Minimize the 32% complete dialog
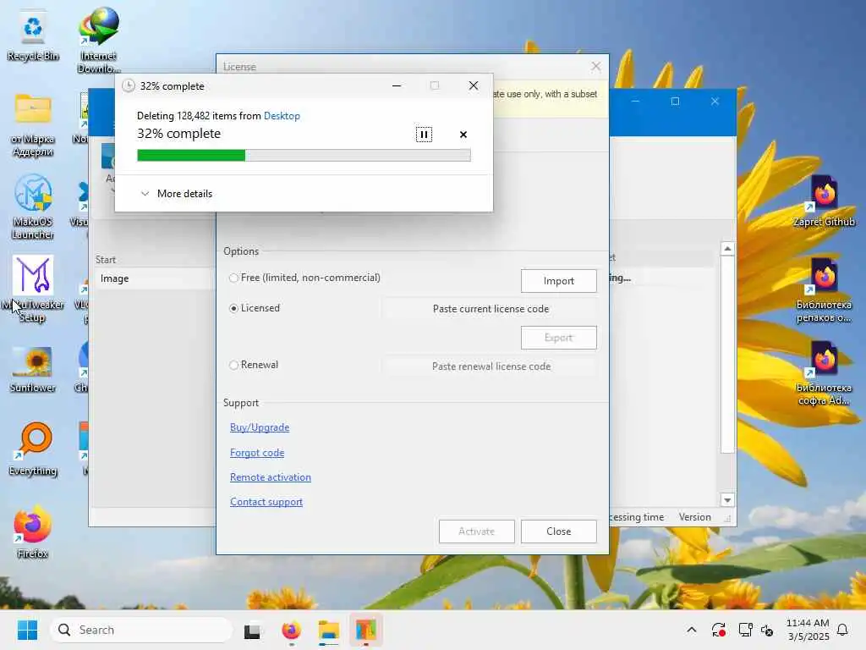The width and height of the screenshot is (866, 650). 397,85
